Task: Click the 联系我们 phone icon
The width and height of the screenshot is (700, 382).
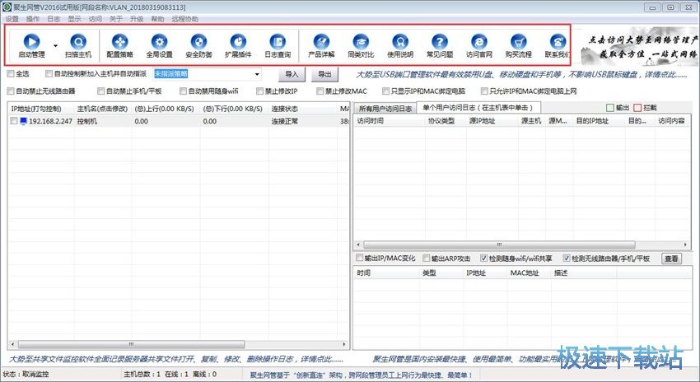Action: [x=558, y=42]
